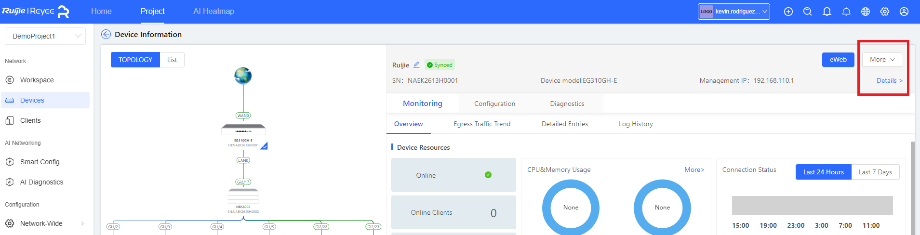Click the plus circle icon in header
This screenshot has height=235, width=920.
(788, 12)
